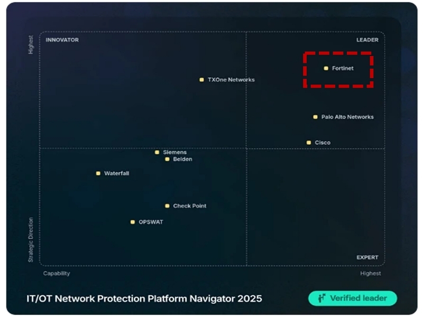This screenshot has height=317, width=423.
Task: Click the INNOVATOR quadrant label
Action: 62,40
